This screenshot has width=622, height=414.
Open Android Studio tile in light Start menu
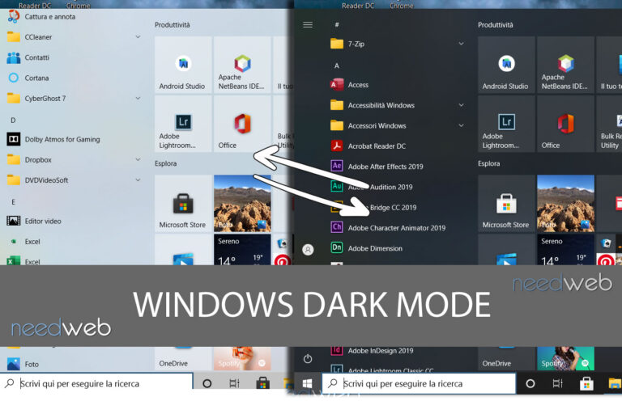pyautogui.click(x=183, y=65)
